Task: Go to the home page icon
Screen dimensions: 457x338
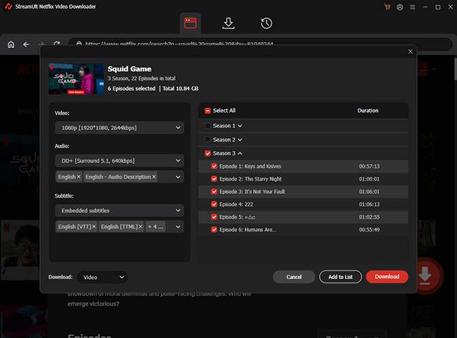Action: tap(11, 44)
